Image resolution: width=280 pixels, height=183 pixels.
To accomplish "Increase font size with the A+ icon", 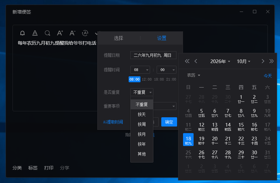I will (x=60, y=33).
